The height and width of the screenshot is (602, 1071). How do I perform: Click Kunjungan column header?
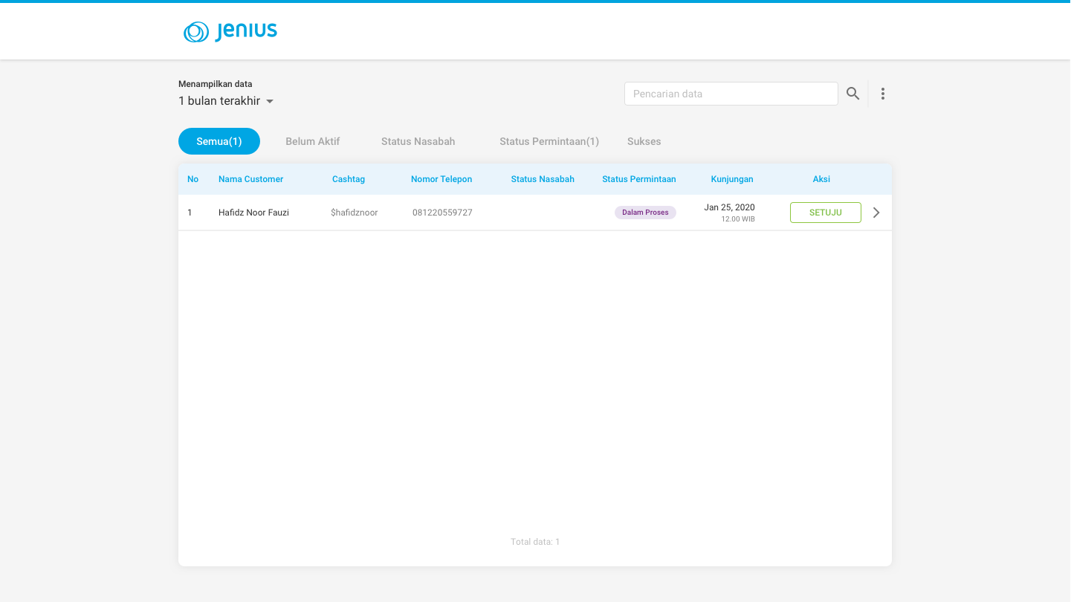pos(732,179)
